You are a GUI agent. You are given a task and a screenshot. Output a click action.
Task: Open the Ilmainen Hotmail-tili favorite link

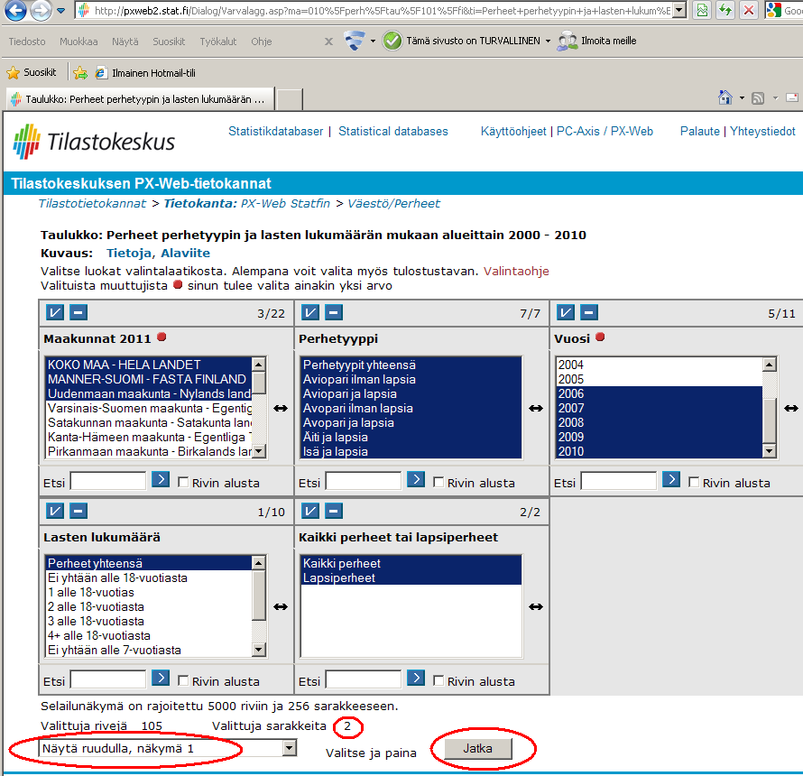pyautogui.click(x=146, y=73)
